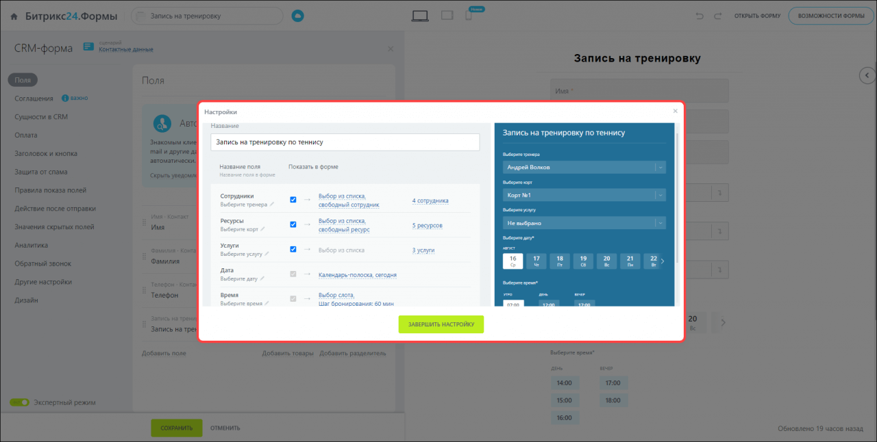This screenshot has width=877, height=442.
Task: Expand the Корт №1 court dropdown
Action: click(x=584, y=195)
